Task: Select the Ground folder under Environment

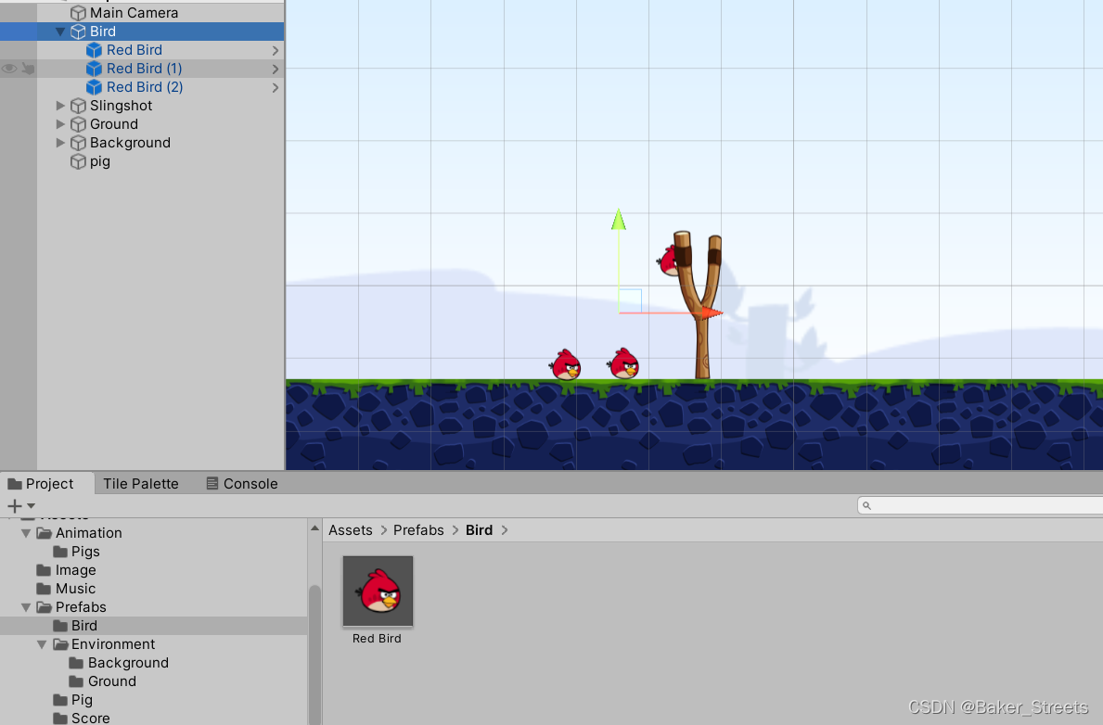Action: (103, 681)
